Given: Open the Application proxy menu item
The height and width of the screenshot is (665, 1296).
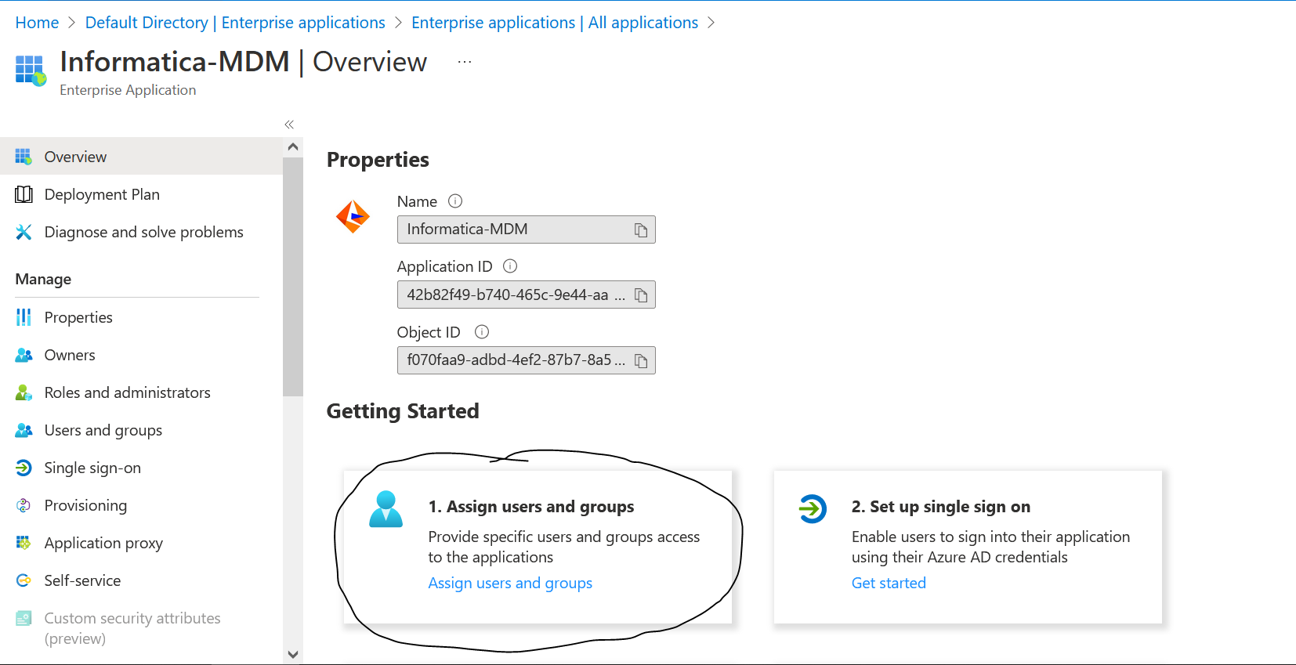Looking at the screenshot, I should click(x=141, y=543).
